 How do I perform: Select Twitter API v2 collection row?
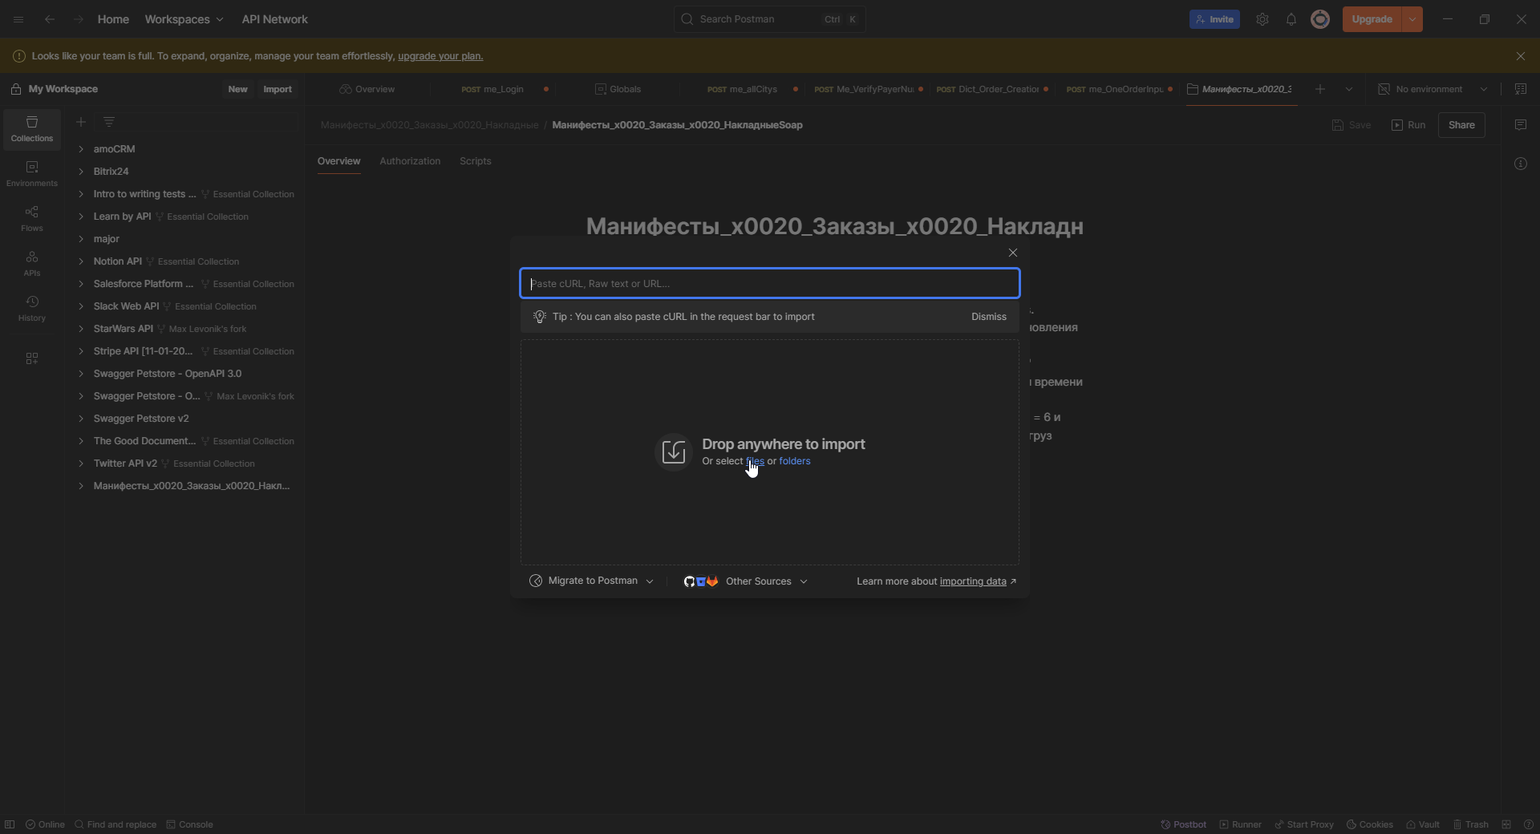pos(186,464)
